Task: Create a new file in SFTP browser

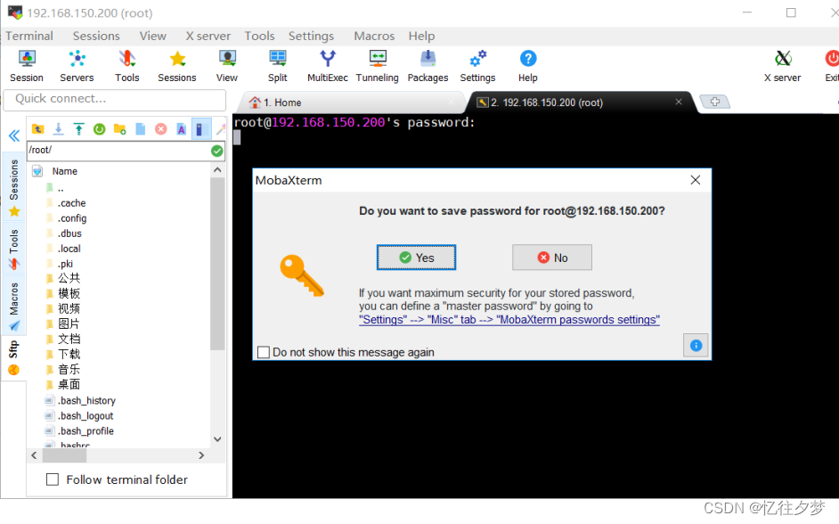Action: point(140,129)
